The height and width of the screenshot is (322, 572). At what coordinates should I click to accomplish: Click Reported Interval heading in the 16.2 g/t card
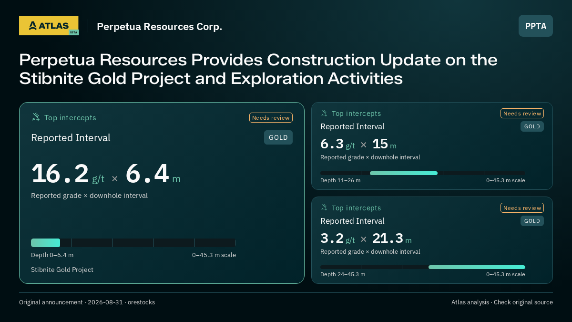click(x=71, y=138)
